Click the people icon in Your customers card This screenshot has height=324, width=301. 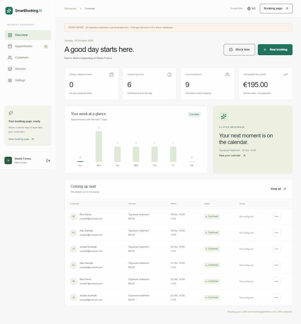click(227, 75)
